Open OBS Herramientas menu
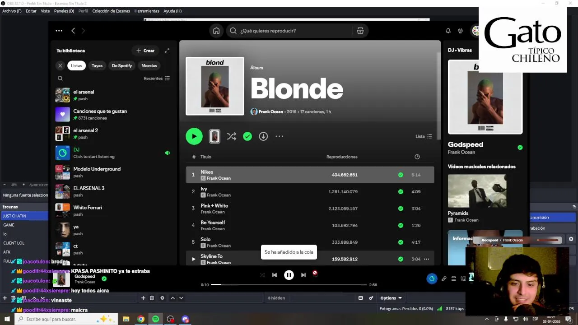This screenshot has width=578, height=325. point(147,11)
